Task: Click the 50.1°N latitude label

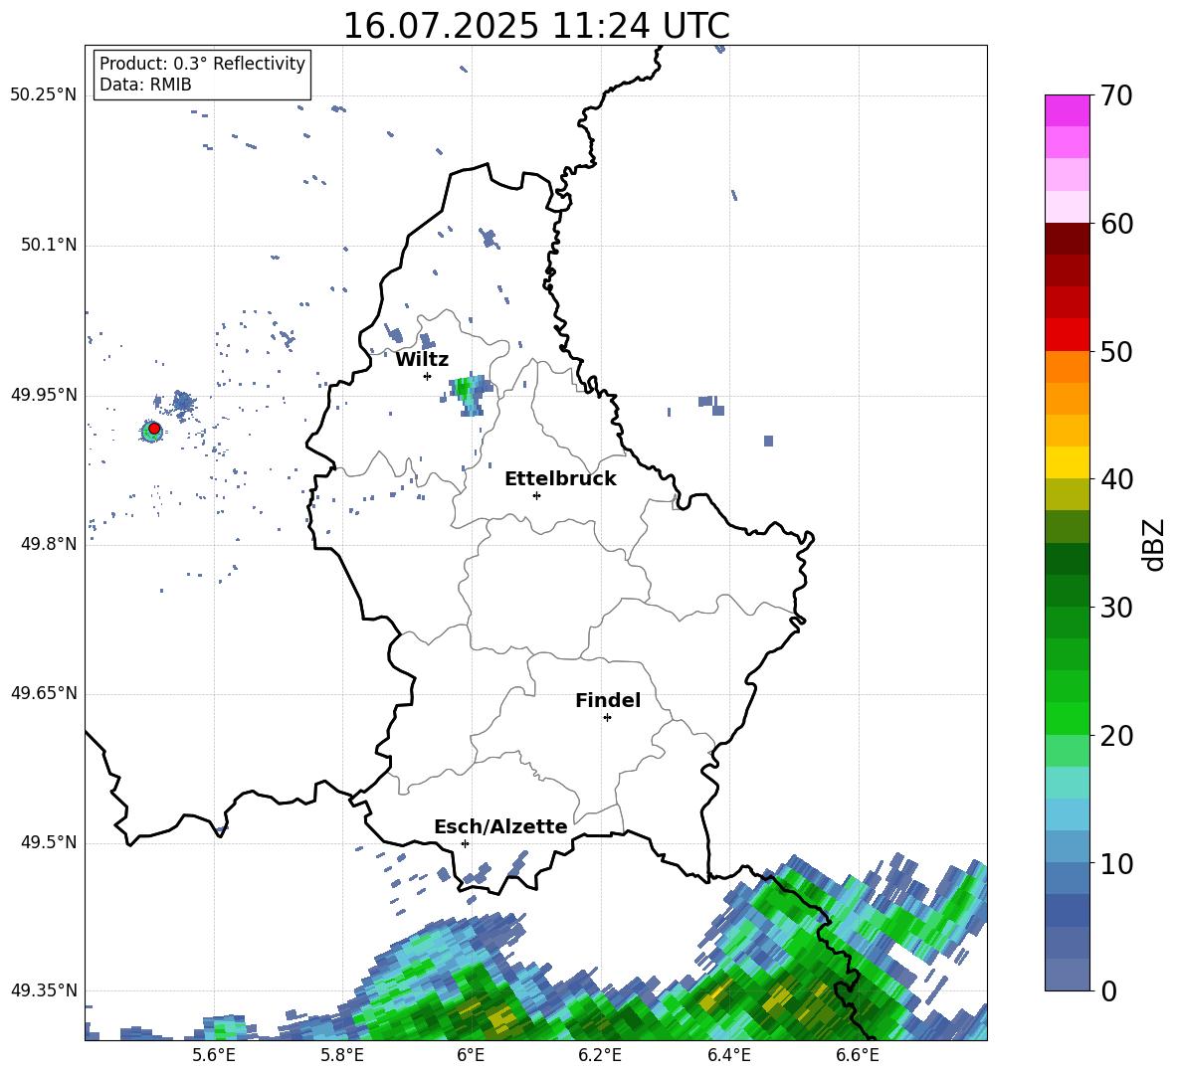Action: [x=49, y=246]
